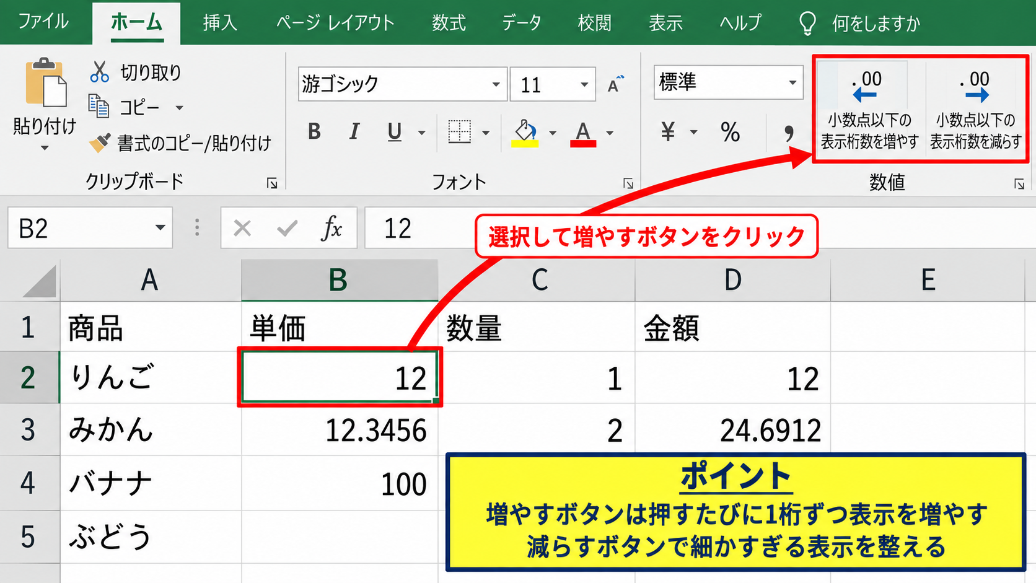Image resolution: width=1036 pixels, height=583 pixels.
Task: Apply fill color with paint bucket icon
Action: pyautogui.click(x=525, y=133)
